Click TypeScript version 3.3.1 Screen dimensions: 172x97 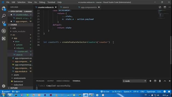(x=159, y=92)
